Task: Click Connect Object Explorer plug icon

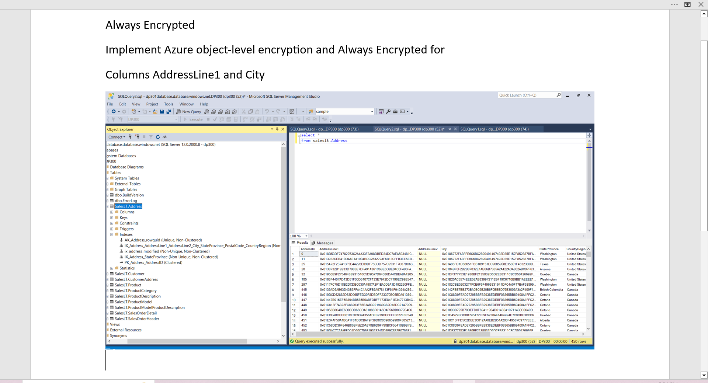Action: 130,137
